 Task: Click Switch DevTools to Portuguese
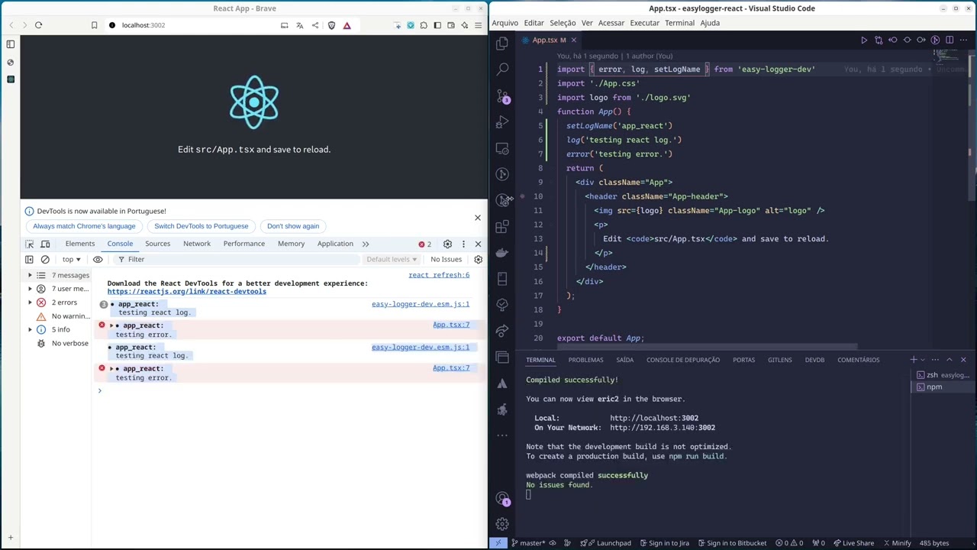pos(201,226)
